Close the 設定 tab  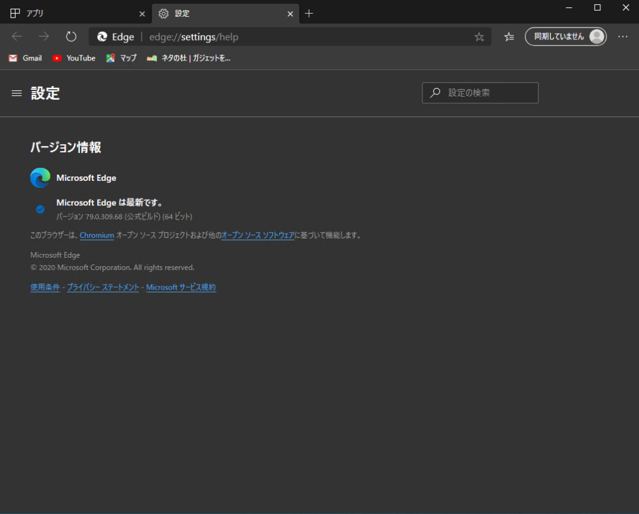290,14
